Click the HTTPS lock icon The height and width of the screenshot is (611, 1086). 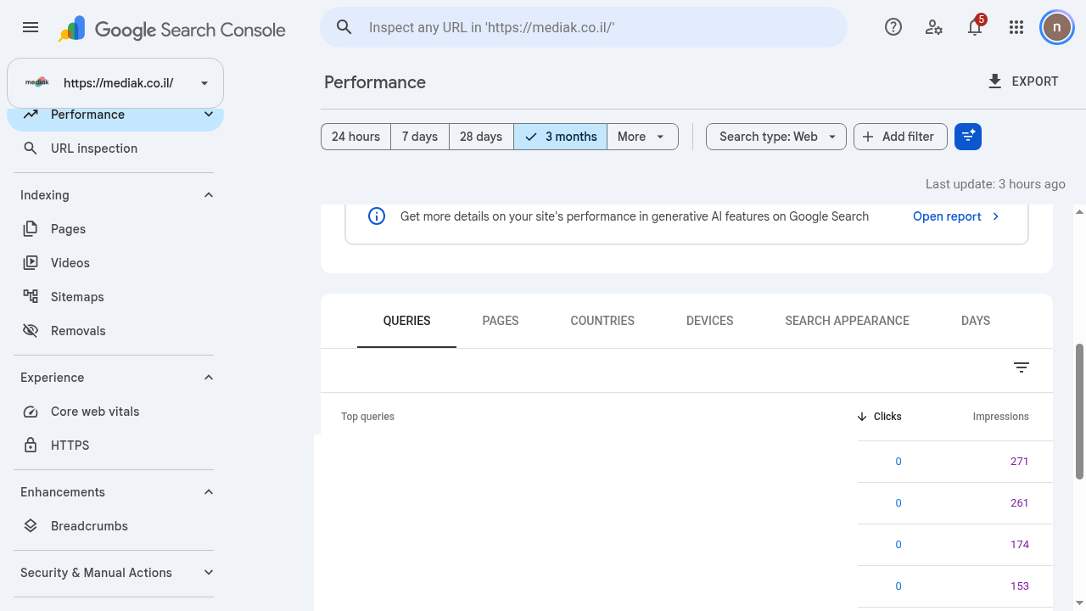pos(31,446)
